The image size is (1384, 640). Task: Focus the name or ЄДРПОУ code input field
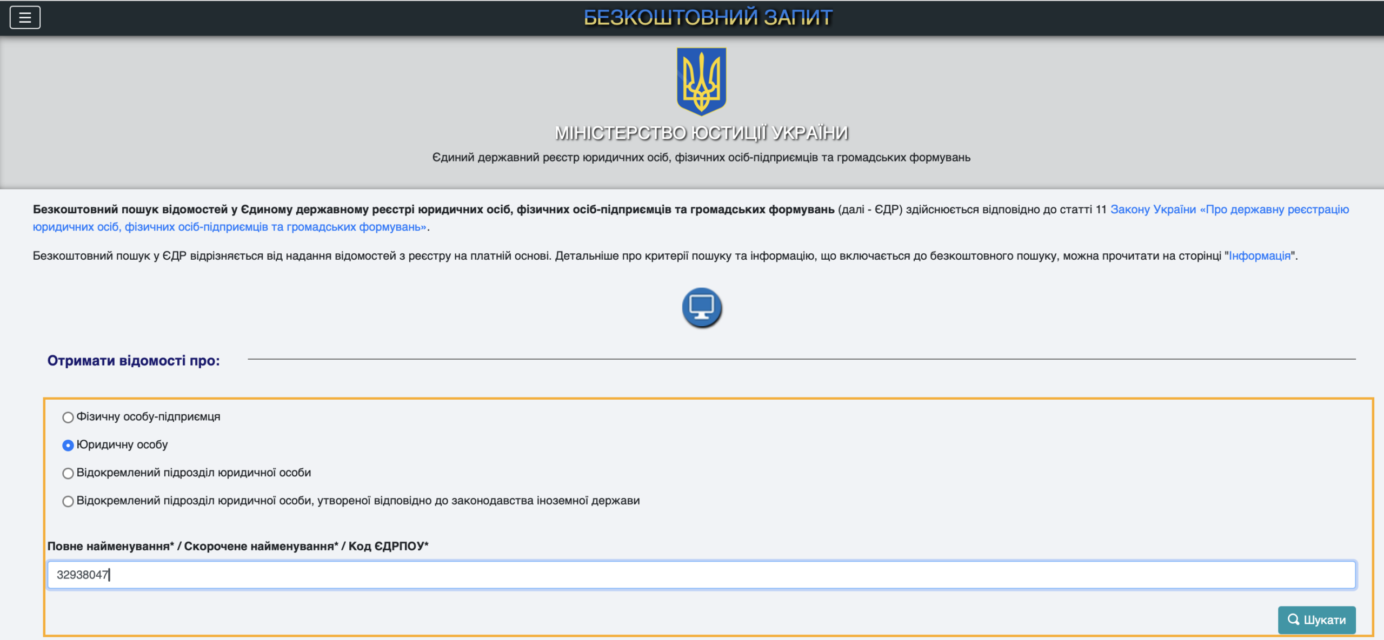tap(701, 575)
